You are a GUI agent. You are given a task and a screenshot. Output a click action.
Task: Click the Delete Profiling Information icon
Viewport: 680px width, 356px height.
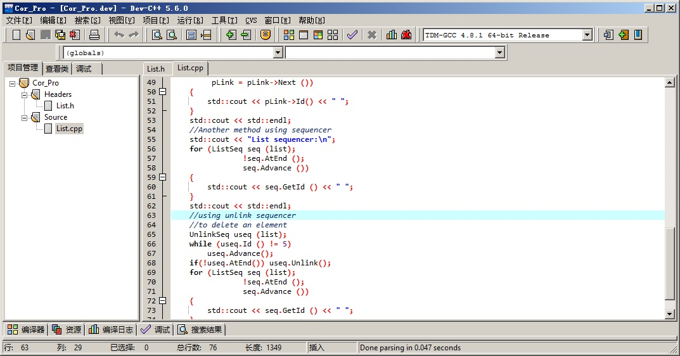pyautogui.click(x=406, y=35)
